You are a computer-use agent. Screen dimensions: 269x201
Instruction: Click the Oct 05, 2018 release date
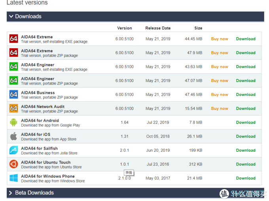coord(158,136)
